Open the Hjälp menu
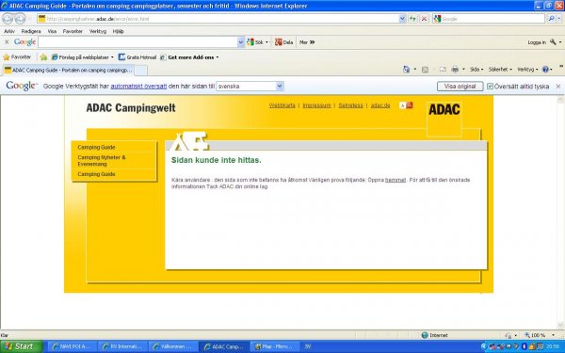Image resolution: width=565 pixels, height=353 pixels. click(x=119, y=31)
